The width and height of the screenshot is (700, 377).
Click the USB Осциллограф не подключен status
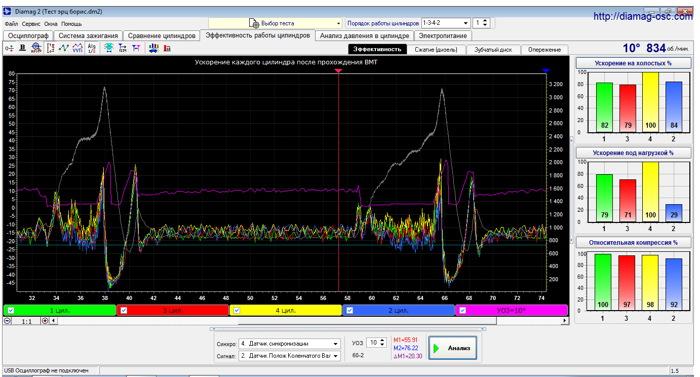tap(47, 371)
